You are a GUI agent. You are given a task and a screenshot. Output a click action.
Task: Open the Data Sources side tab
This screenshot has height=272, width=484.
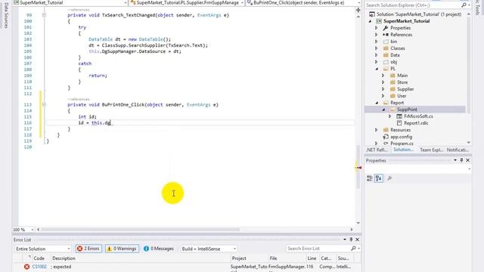click(6, 14)
